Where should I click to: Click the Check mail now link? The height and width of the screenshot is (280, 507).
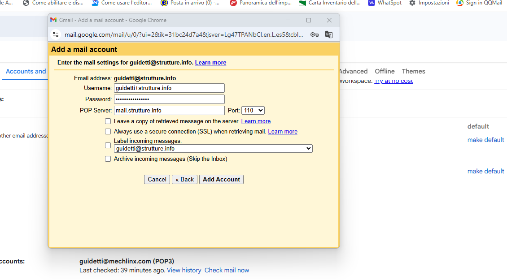pos(227,270)
